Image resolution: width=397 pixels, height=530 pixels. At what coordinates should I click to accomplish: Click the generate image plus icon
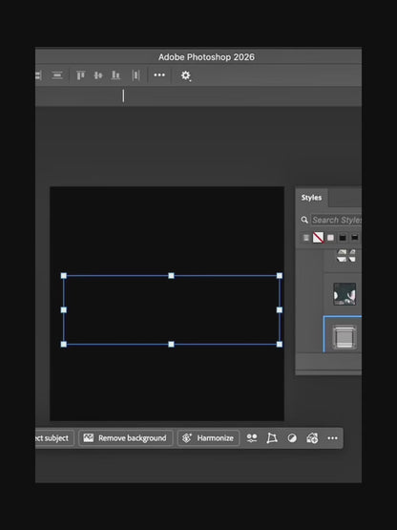(312, 438)
